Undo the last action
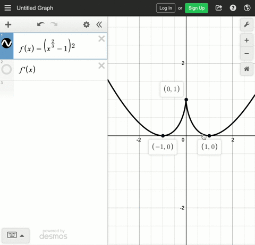The width and height of the screenshot is (255, 245). point(41,24)
